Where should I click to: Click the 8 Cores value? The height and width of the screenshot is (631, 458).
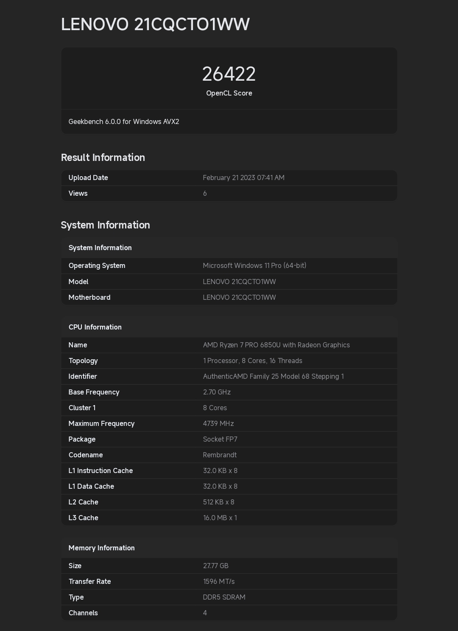tap(215, 408)
